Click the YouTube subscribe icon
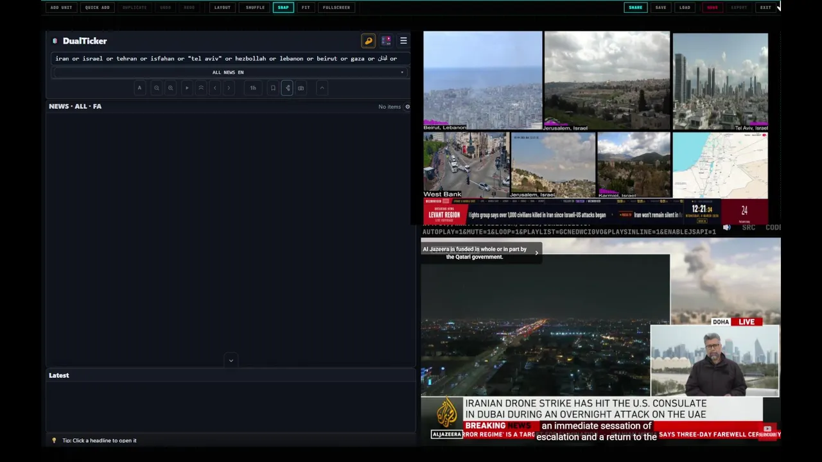This screenshot has height=462, width=822. point(767,431)
